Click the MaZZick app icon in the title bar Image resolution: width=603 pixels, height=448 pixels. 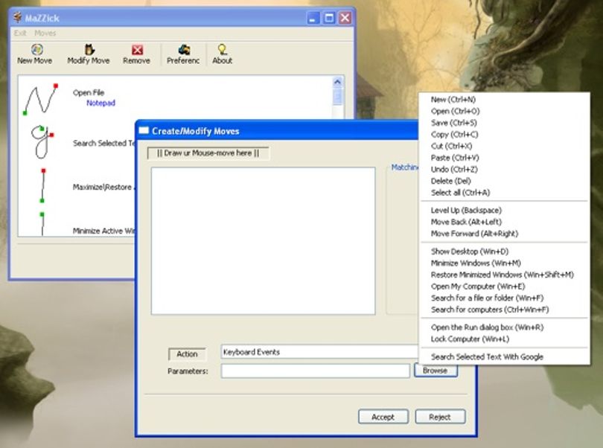click(17, 18)
